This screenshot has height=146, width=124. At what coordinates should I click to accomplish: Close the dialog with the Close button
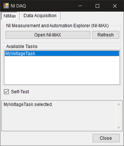click(106, 138)
